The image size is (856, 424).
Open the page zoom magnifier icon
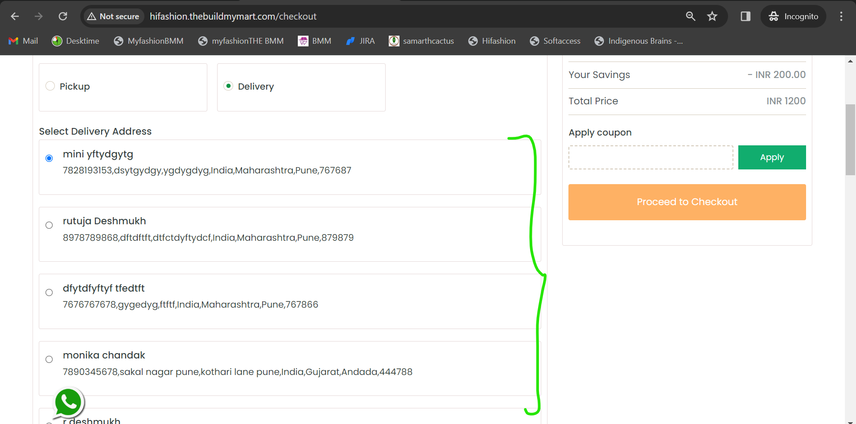(x=691, y=16)
